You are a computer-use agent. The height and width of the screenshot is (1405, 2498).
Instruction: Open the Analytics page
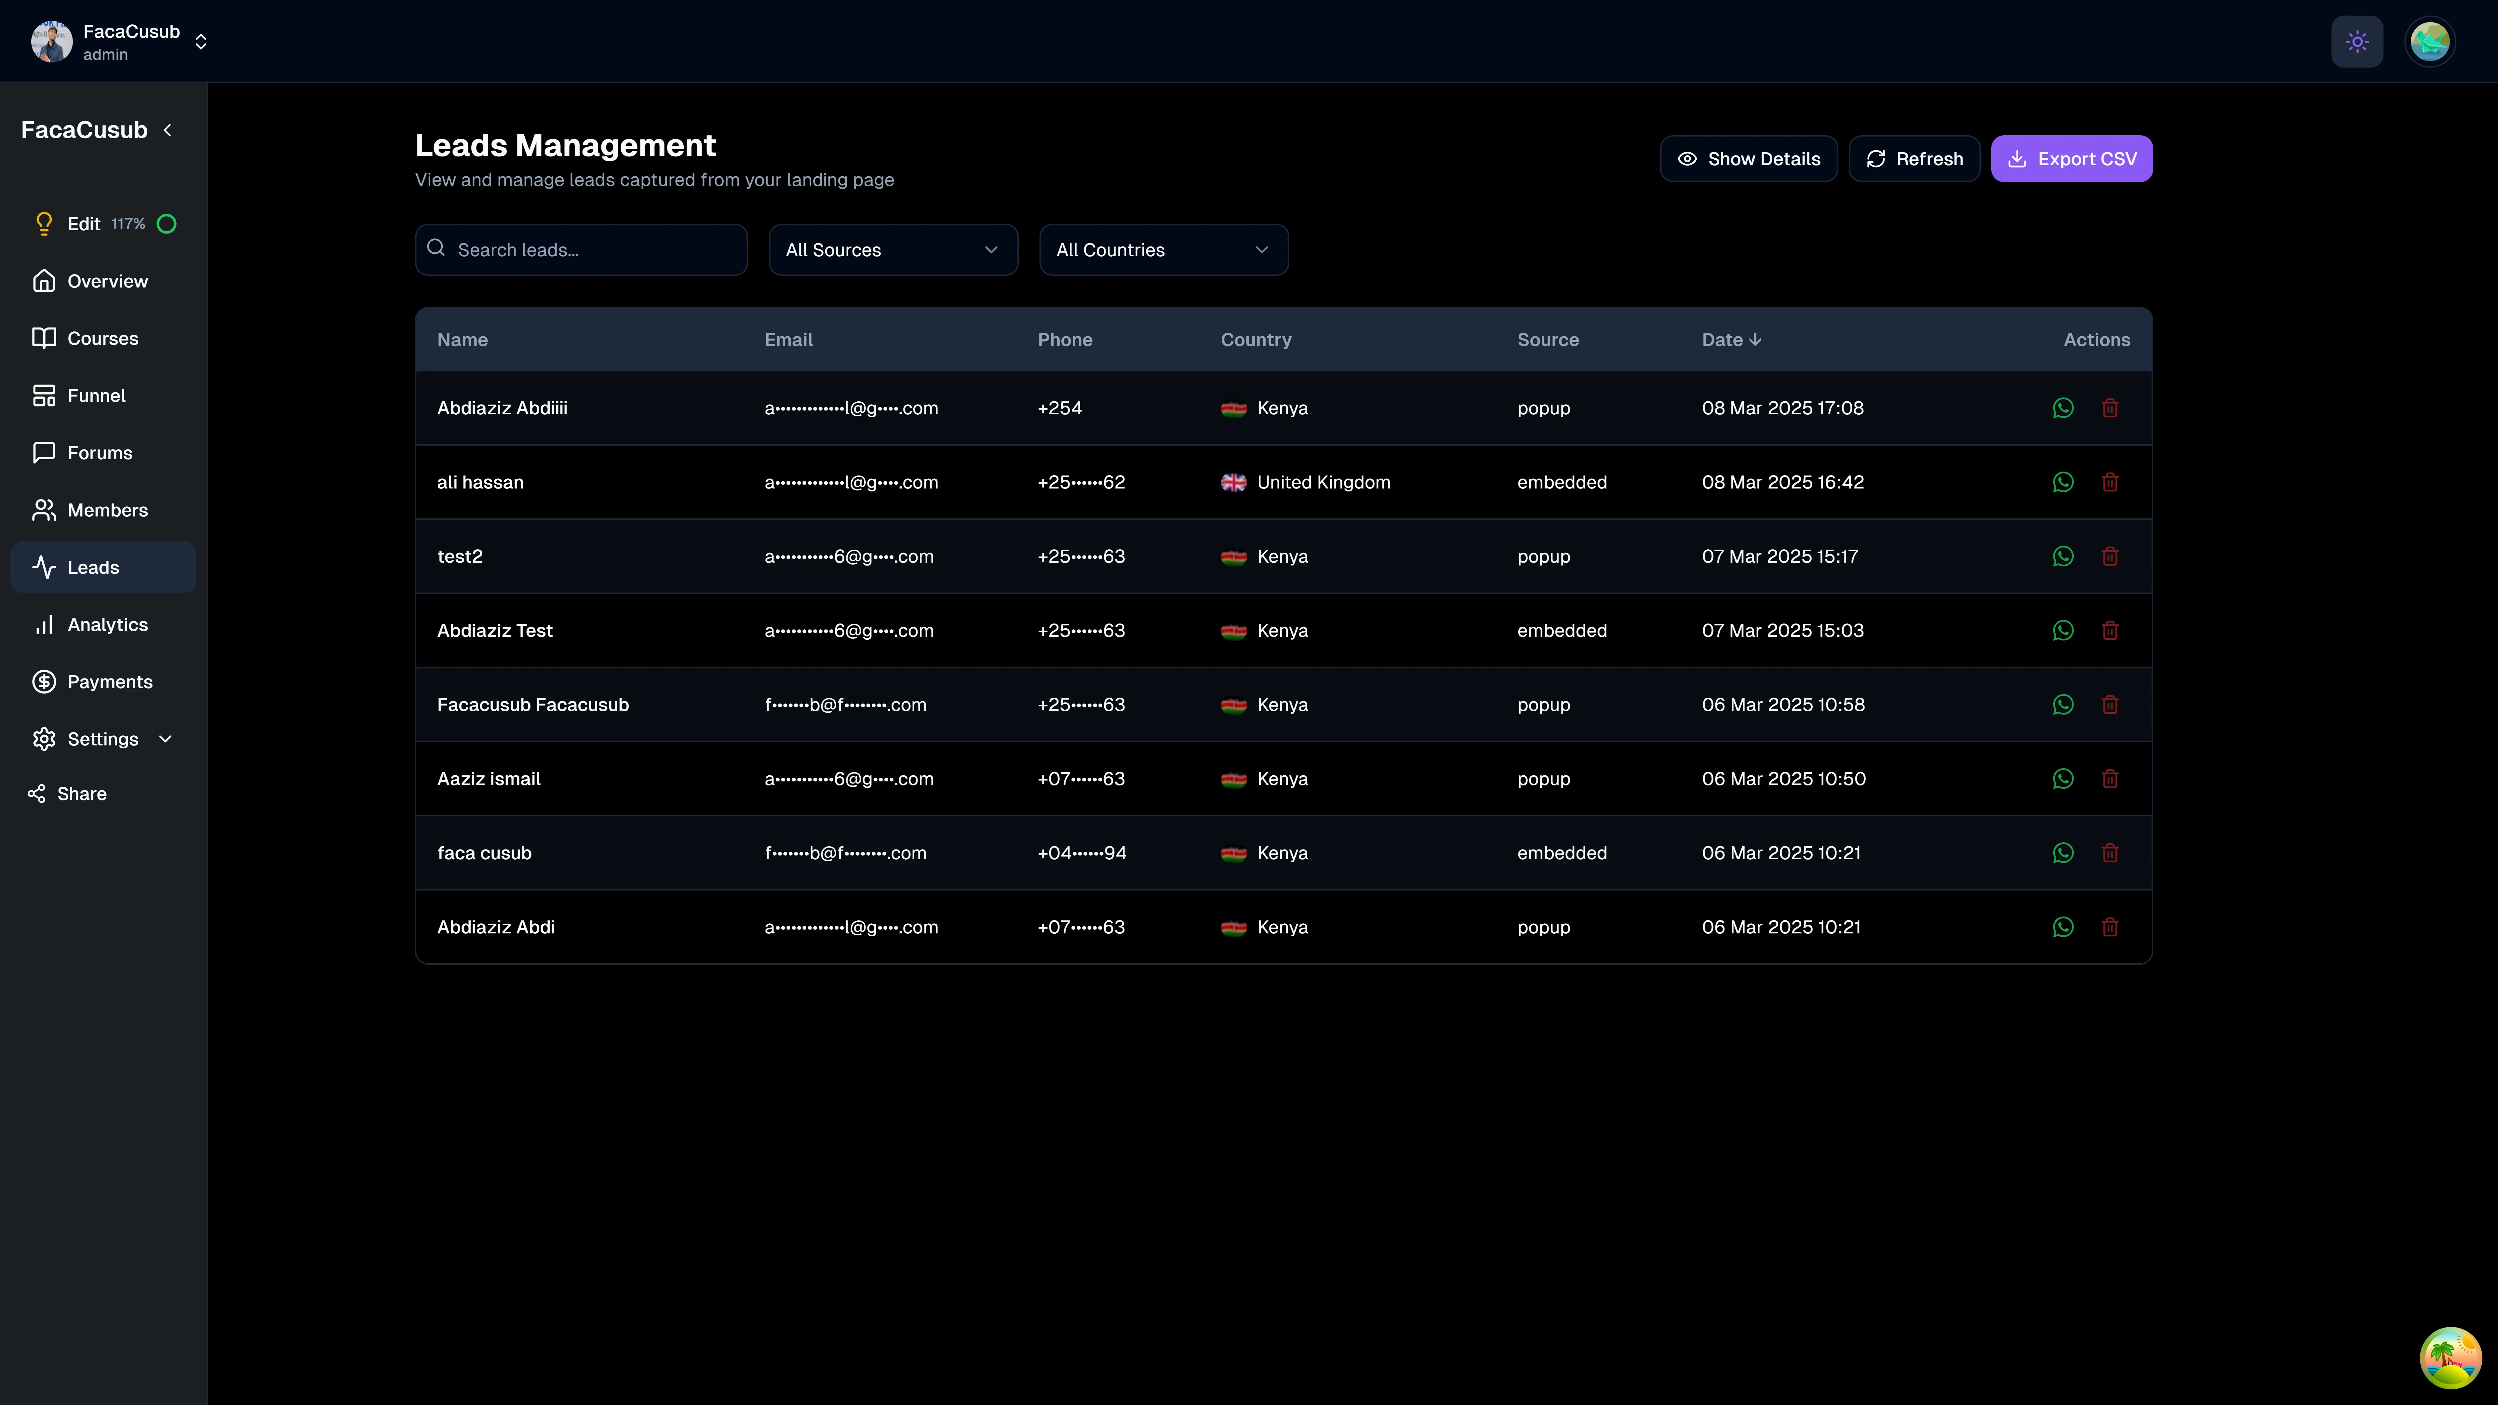(x=103, y=624)
